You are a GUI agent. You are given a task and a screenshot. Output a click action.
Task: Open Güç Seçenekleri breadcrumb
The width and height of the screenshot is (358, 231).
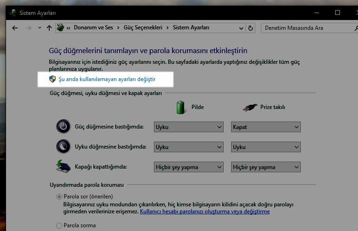pos(143,27)
